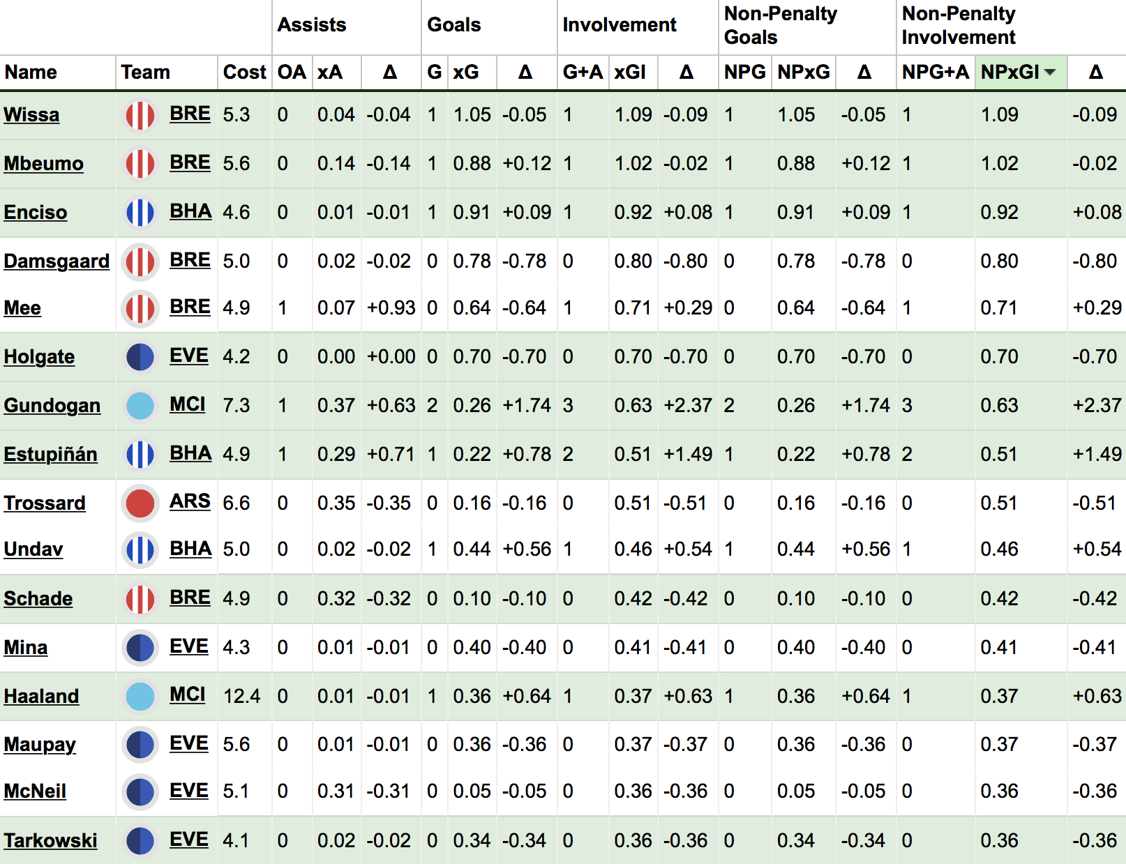Open the BRE team link in Wissa's row

pos(190,114)
